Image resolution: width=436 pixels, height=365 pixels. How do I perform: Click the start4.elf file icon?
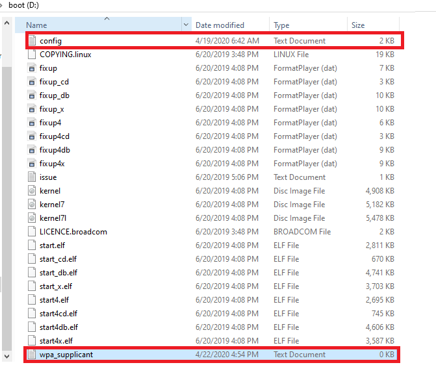click(x=32, y=299)
